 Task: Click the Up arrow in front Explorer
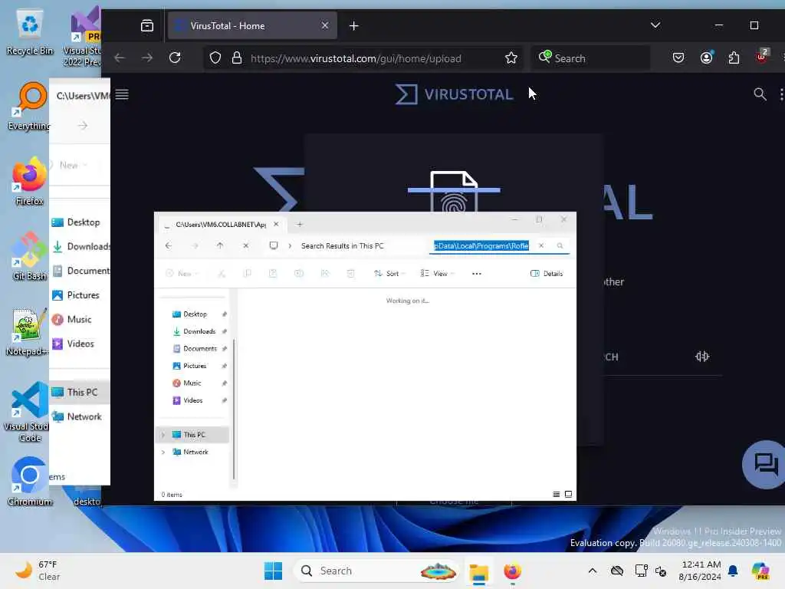[x=220, y=245]
